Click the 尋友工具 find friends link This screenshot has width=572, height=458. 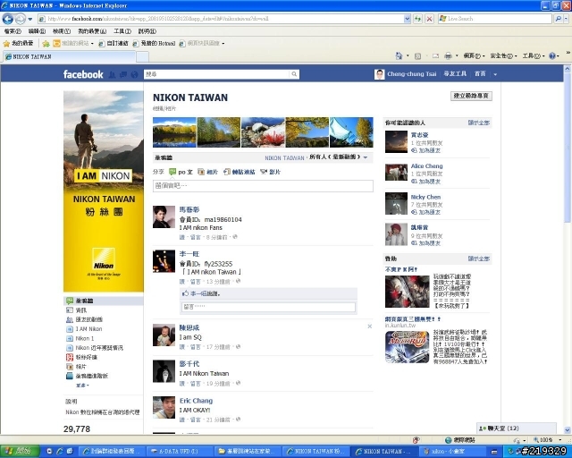455,74
